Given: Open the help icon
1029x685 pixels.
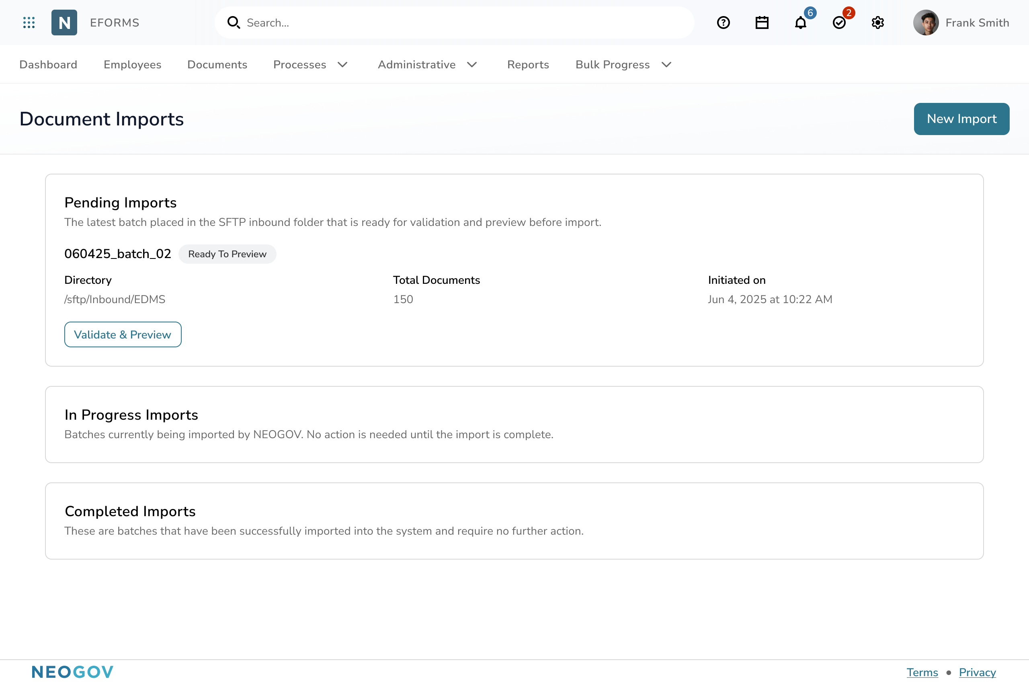Looking at the screenshot, I should click(x=723, y=22).
